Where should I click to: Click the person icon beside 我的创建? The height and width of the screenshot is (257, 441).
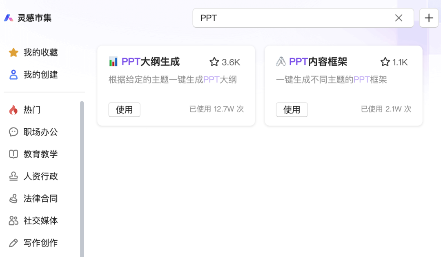13,75
